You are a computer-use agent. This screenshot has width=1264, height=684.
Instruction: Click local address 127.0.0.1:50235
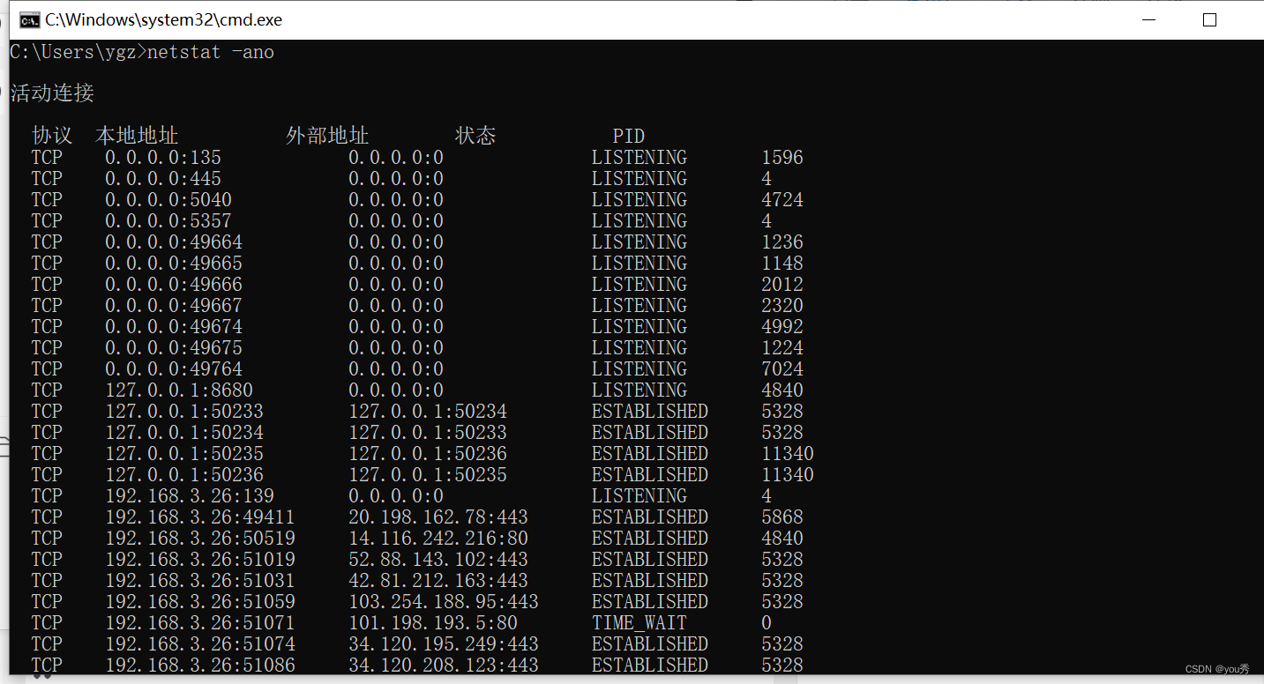pos(184,454)
